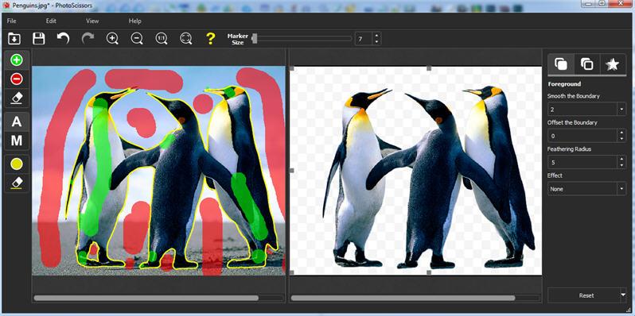Viewport: 635px width, 316px height.
Task: Decrease Offset the Boundary value
Action: (621, 139)
